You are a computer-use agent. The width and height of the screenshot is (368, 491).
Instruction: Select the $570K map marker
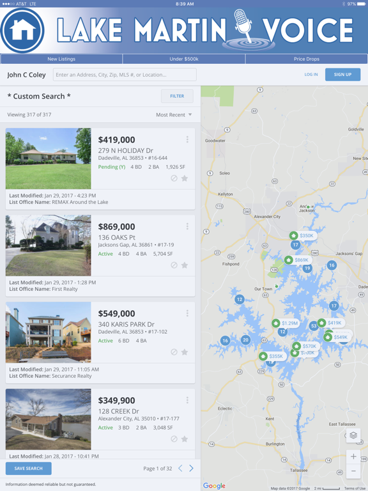[306, 346]
